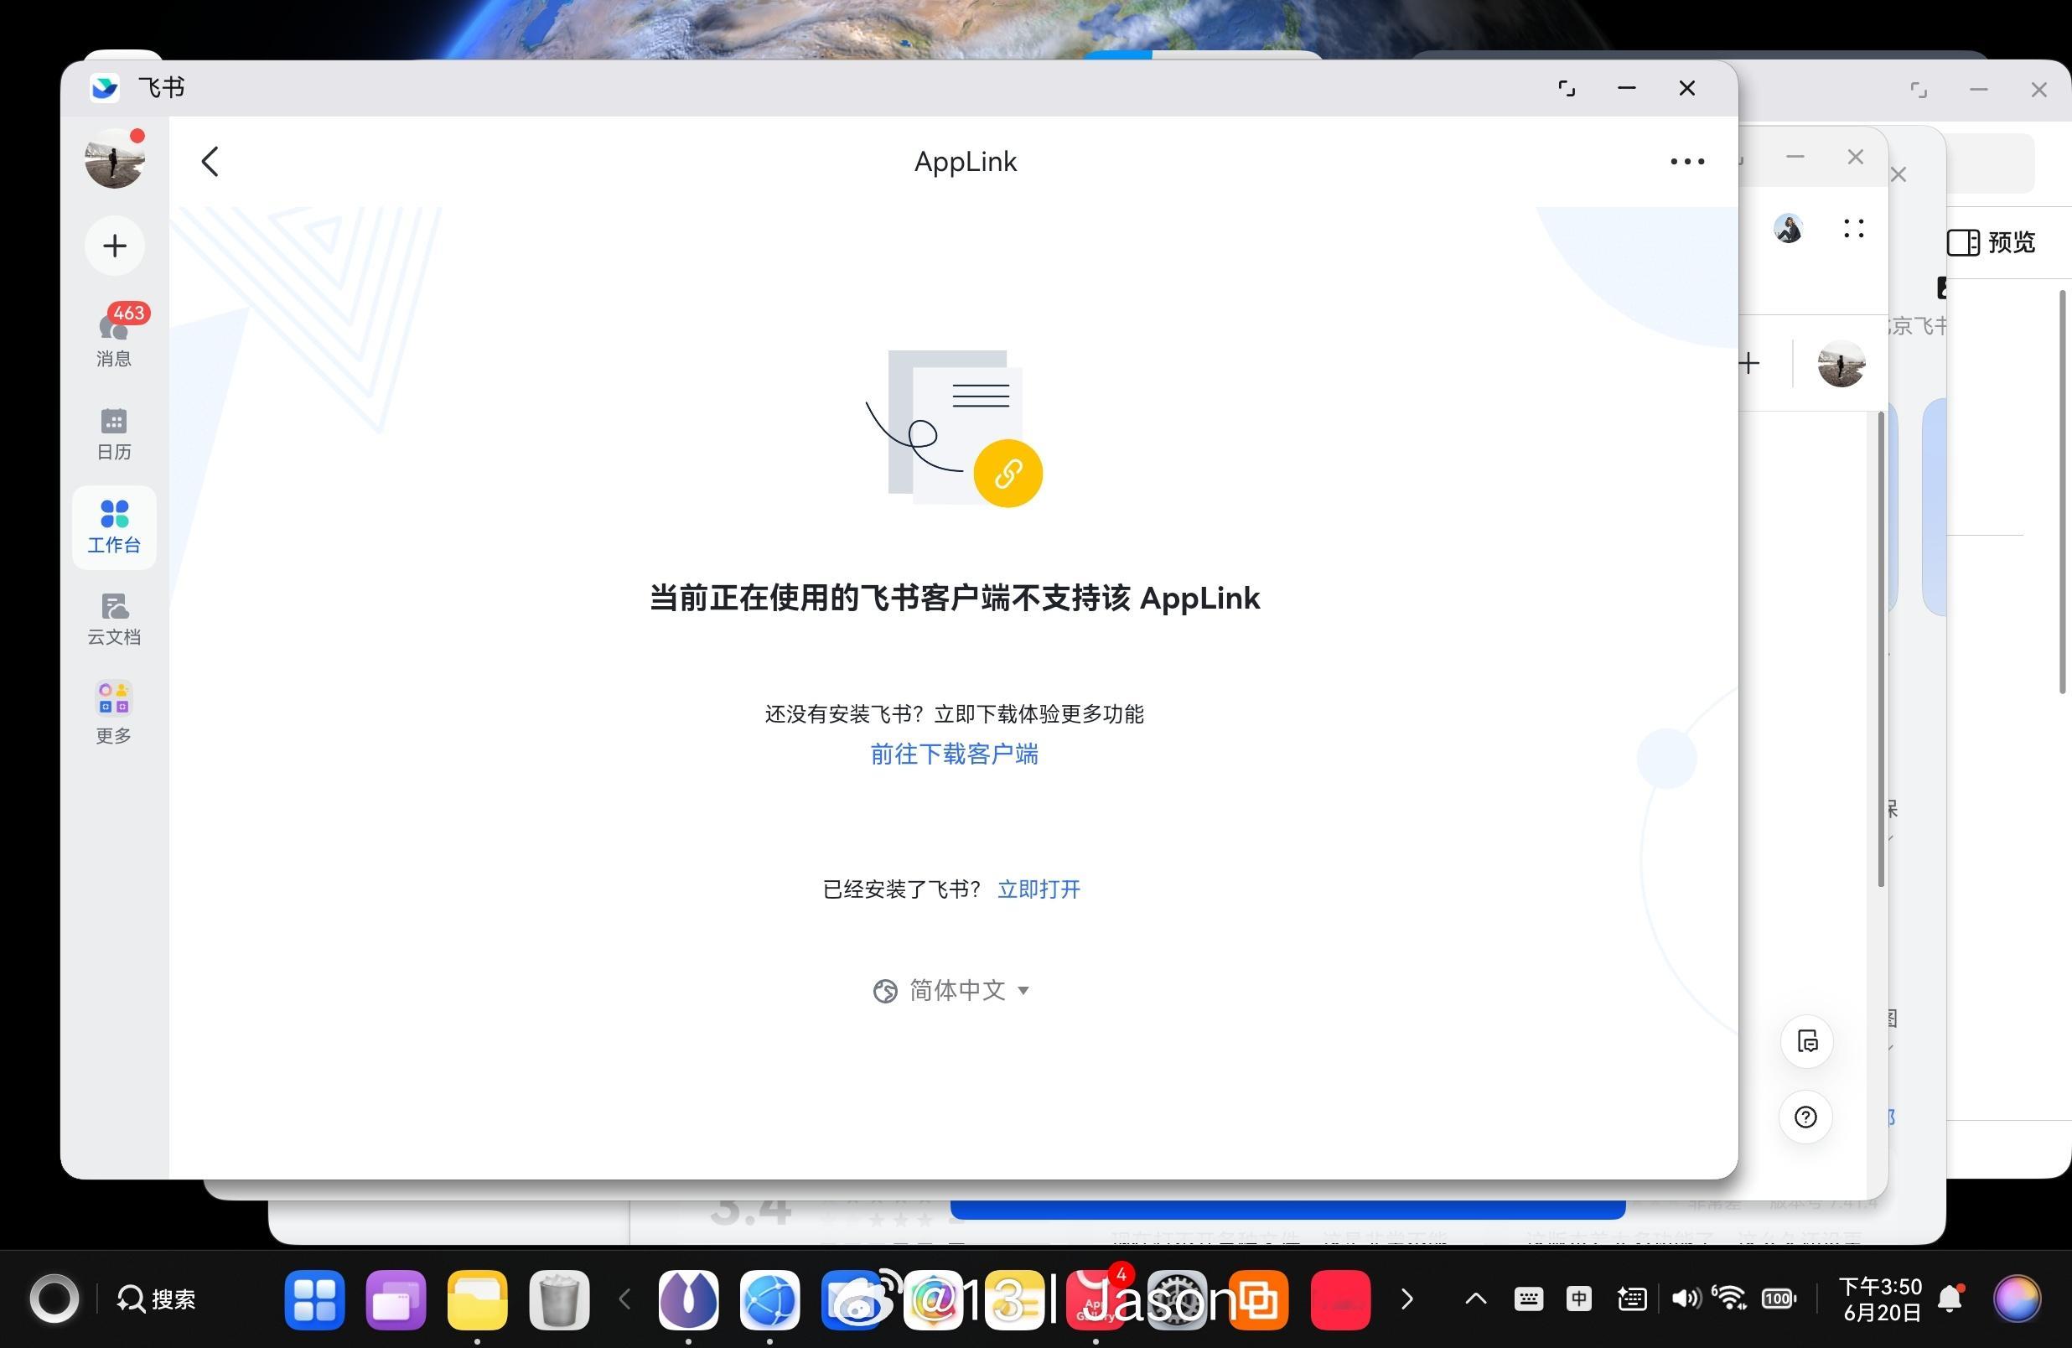This screenshot has height=1348, width=2072.
Task: Show previous dock apps with left chevron
Action: point(624,1299)
